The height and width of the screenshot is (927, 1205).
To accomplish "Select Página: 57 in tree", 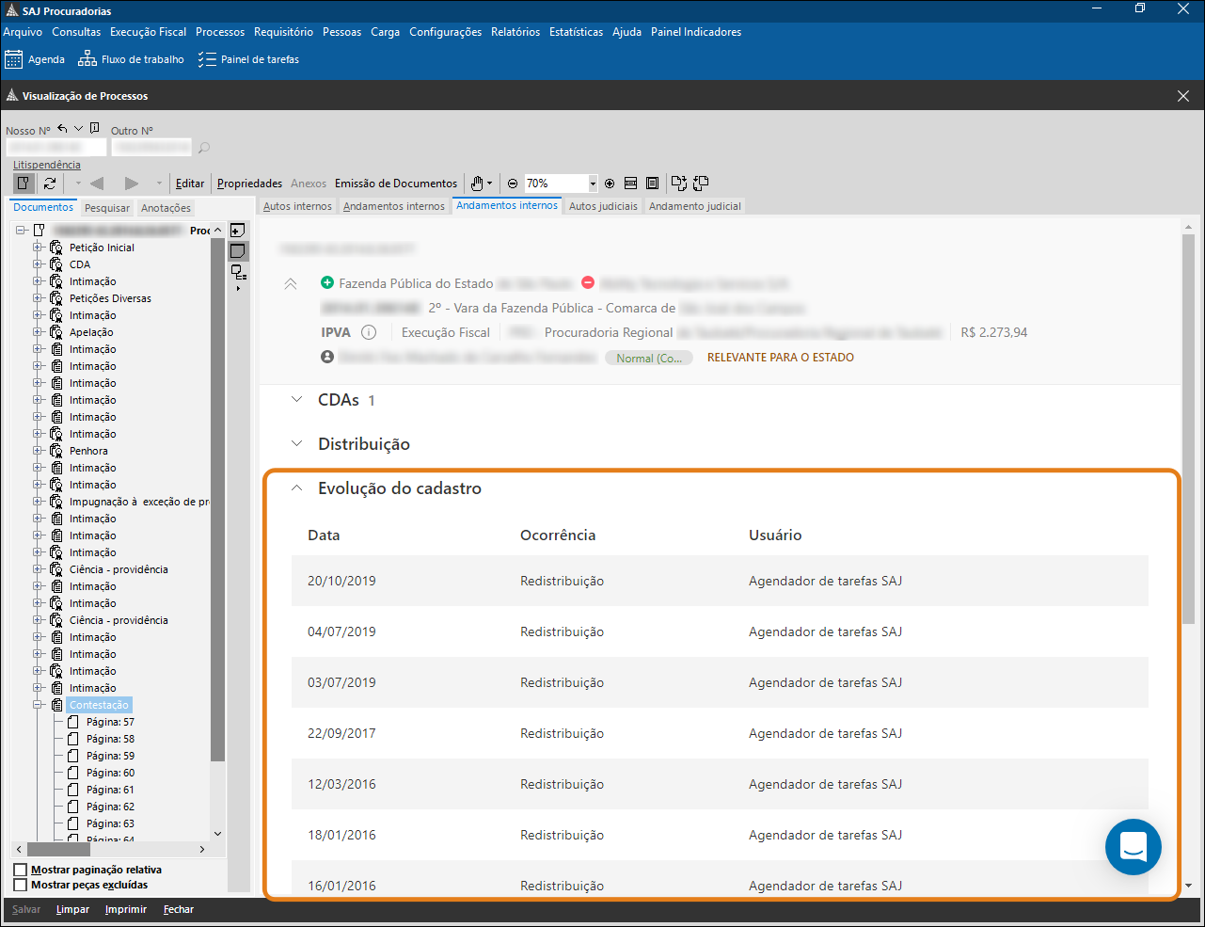I will tap(110, 722).
